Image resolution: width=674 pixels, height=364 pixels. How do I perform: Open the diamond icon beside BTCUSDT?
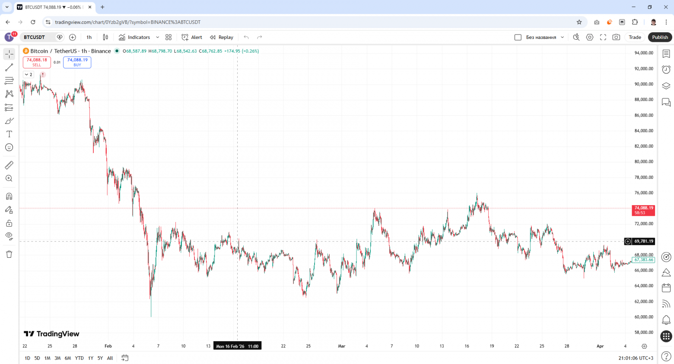[60, 37]
